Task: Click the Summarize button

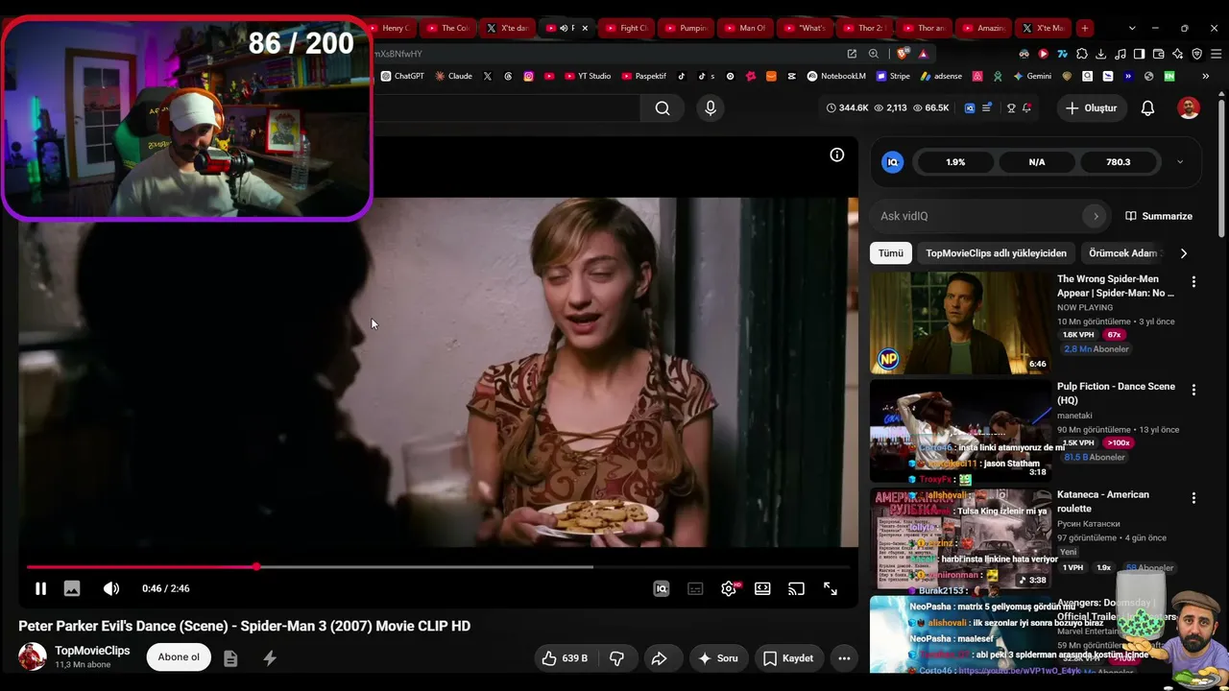Action: [x=1159, y=216]
